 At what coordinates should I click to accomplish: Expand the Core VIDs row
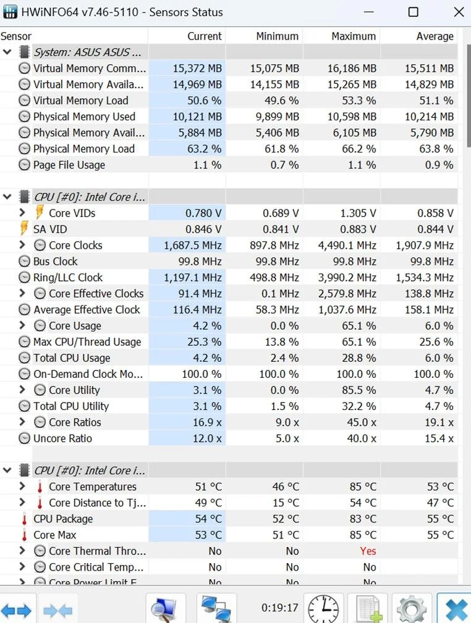coord(22,213)
